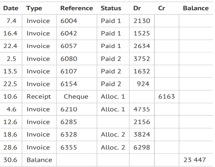Click the Date column header
Viewport: 215px width, 167px height.
[x=10, y=8]
